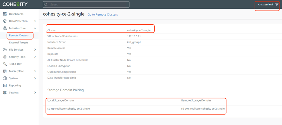This screenshot has height=125, width=282.
Task: Open the Reporting menu item
Action: click(x=15, y=86)
